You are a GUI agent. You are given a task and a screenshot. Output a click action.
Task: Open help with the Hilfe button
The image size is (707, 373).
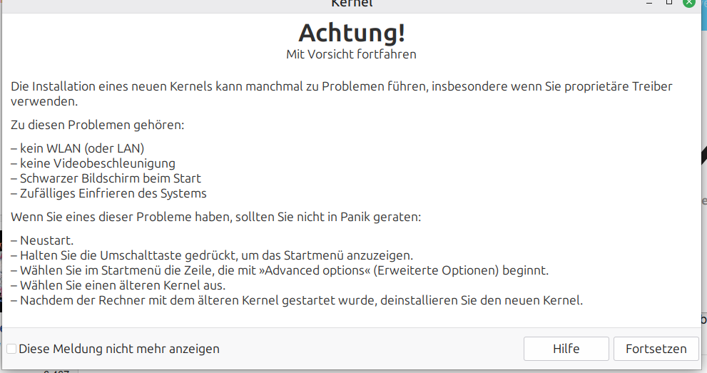[566, 349]
